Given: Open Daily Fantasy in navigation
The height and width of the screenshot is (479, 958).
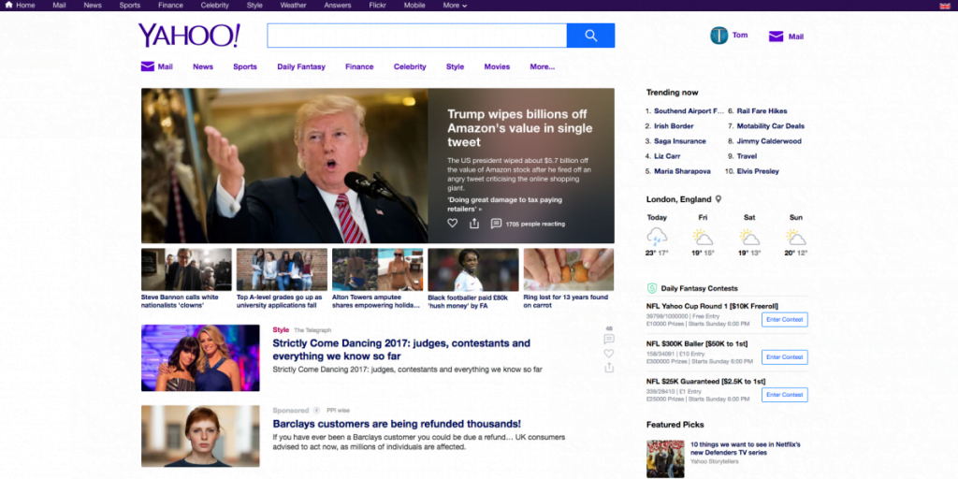Looking at the screenshot, I should [x=301, y=66].
